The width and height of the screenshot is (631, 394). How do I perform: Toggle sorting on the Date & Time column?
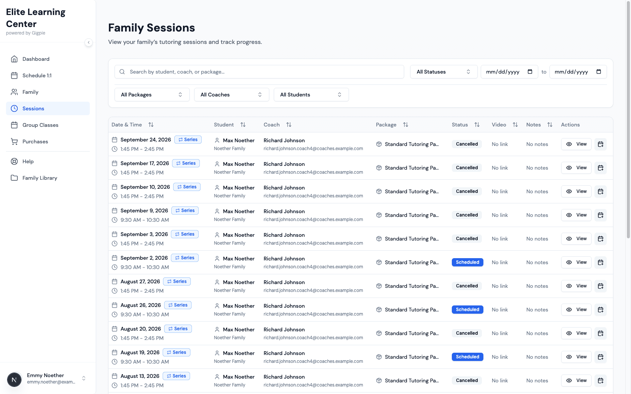point(151,124)
